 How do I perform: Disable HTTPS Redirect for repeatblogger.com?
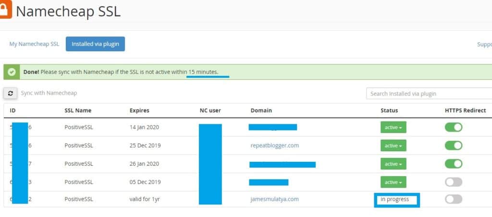coord(454,145)
